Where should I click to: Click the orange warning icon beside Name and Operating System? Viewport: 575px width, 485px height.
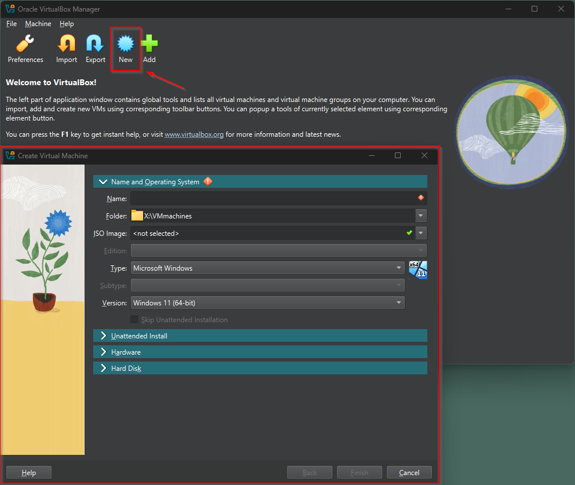tap(208, 181)
